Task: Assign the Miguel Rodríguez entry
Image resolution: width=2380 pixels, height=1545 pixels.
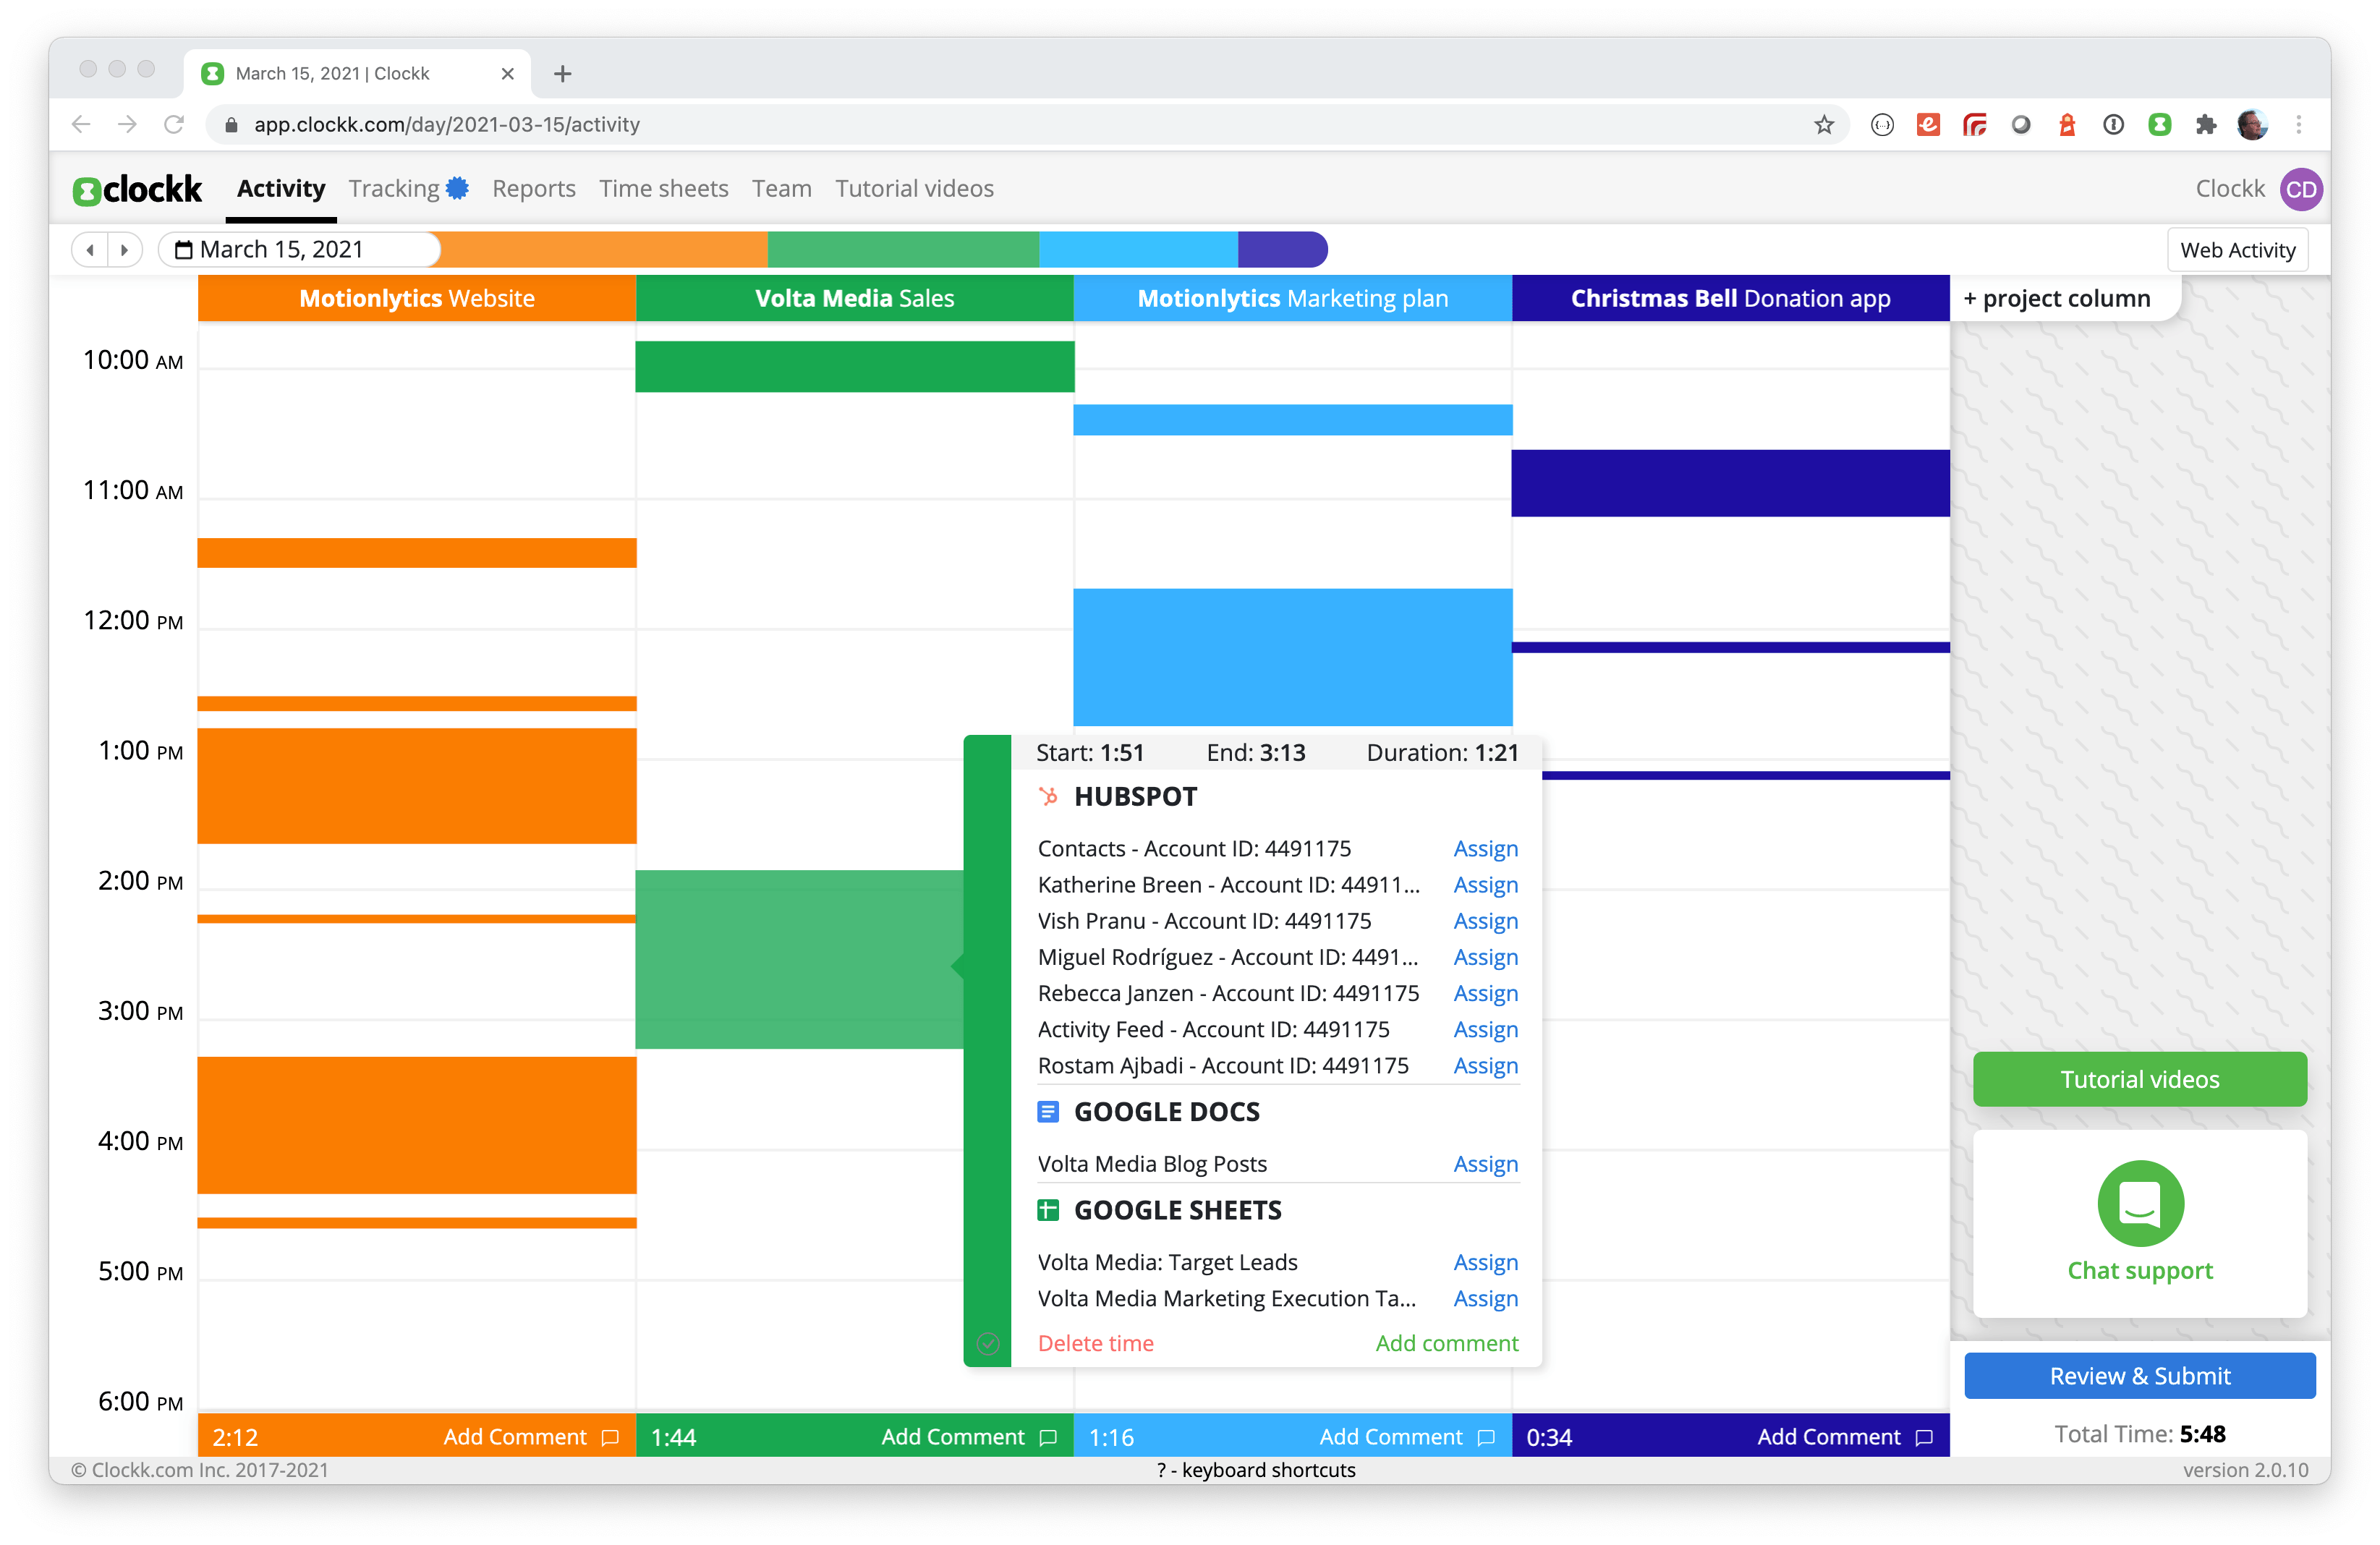Action: [1486, 957]
